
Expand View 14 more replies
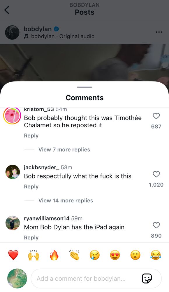[x=66, y=201]
